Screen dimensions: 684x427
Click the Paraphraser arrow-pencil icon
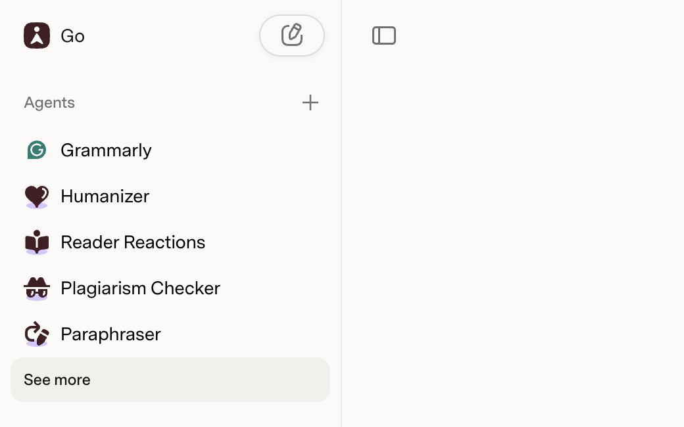point(37,334)
